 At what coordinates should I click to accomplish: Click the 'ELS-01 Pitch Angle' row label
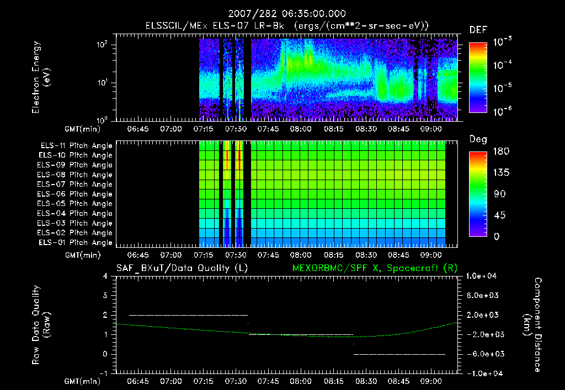coord(76,243)
